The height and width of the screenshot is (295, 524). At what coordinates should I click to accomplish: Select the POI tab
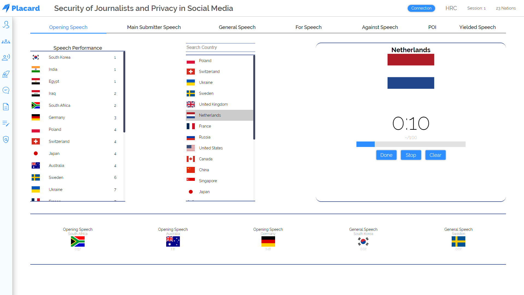pos(432,27)
